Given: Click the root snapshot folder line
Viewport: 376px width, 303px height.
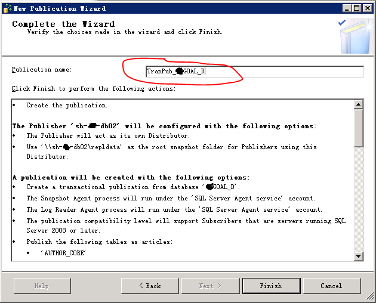Looking at the screenshot, I should 171,151.
